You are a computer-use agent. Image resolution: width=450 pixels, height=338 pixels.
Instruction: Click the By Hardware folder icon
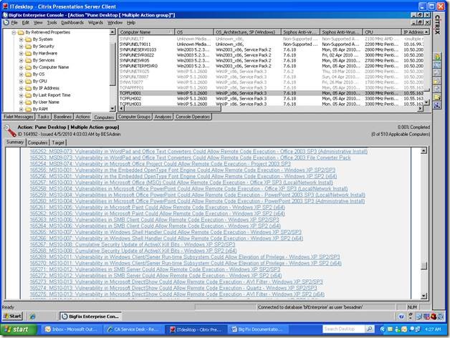point(28,54)
